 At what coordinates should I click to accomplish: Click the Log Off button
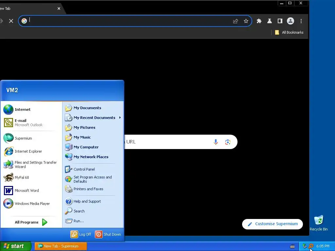pyautogui.click(x=81, y=234)
